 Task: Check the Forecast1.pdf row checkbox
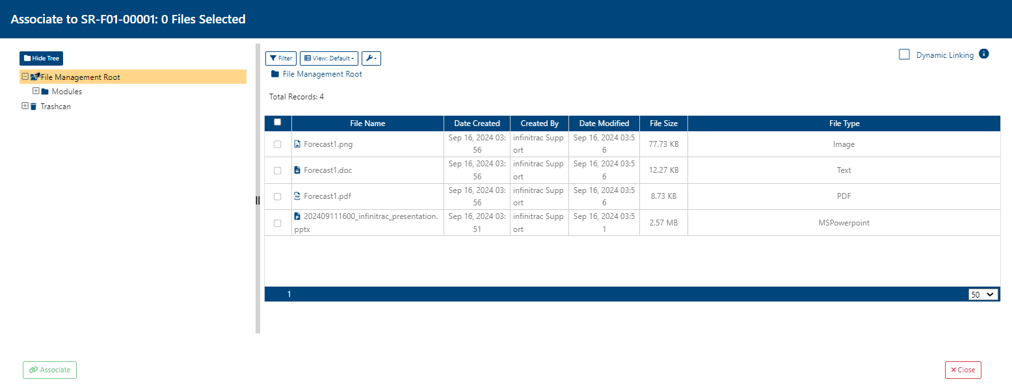coord(278,196)
